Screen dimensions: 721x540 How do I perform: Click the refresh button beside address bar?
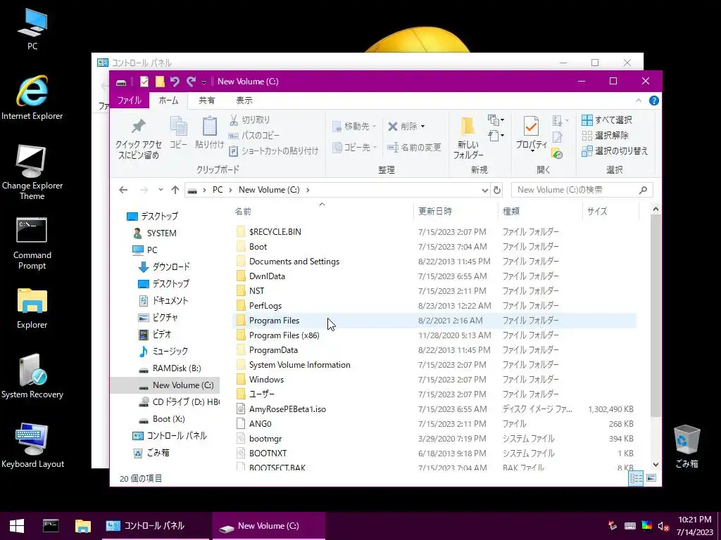496,190
